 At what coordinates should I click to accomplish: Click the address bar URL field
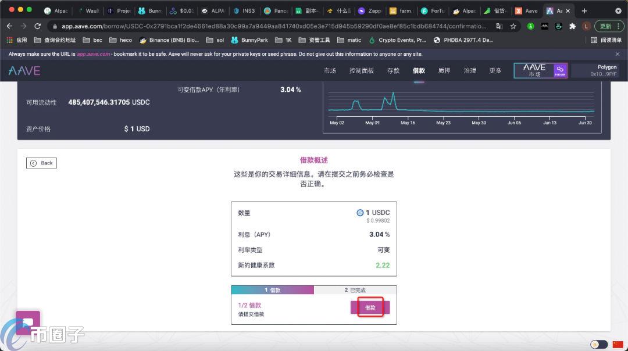[x=274, y=26]
